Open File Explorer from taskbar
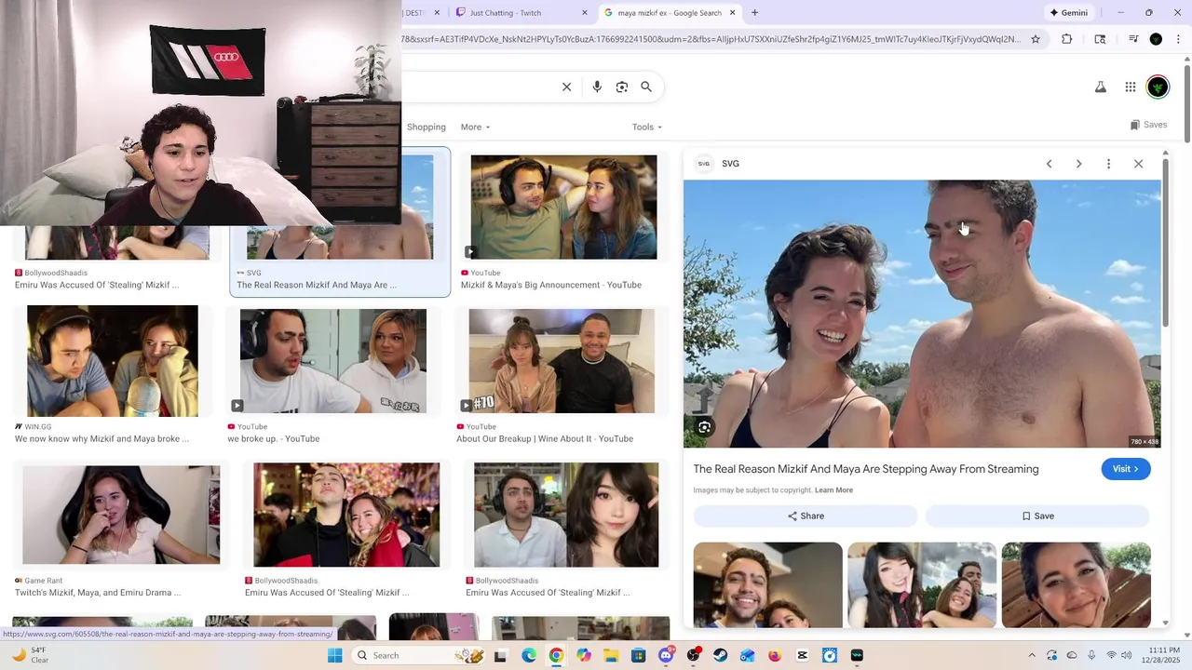The width and height of the screenshot is (1192, 670). point(611,655)
